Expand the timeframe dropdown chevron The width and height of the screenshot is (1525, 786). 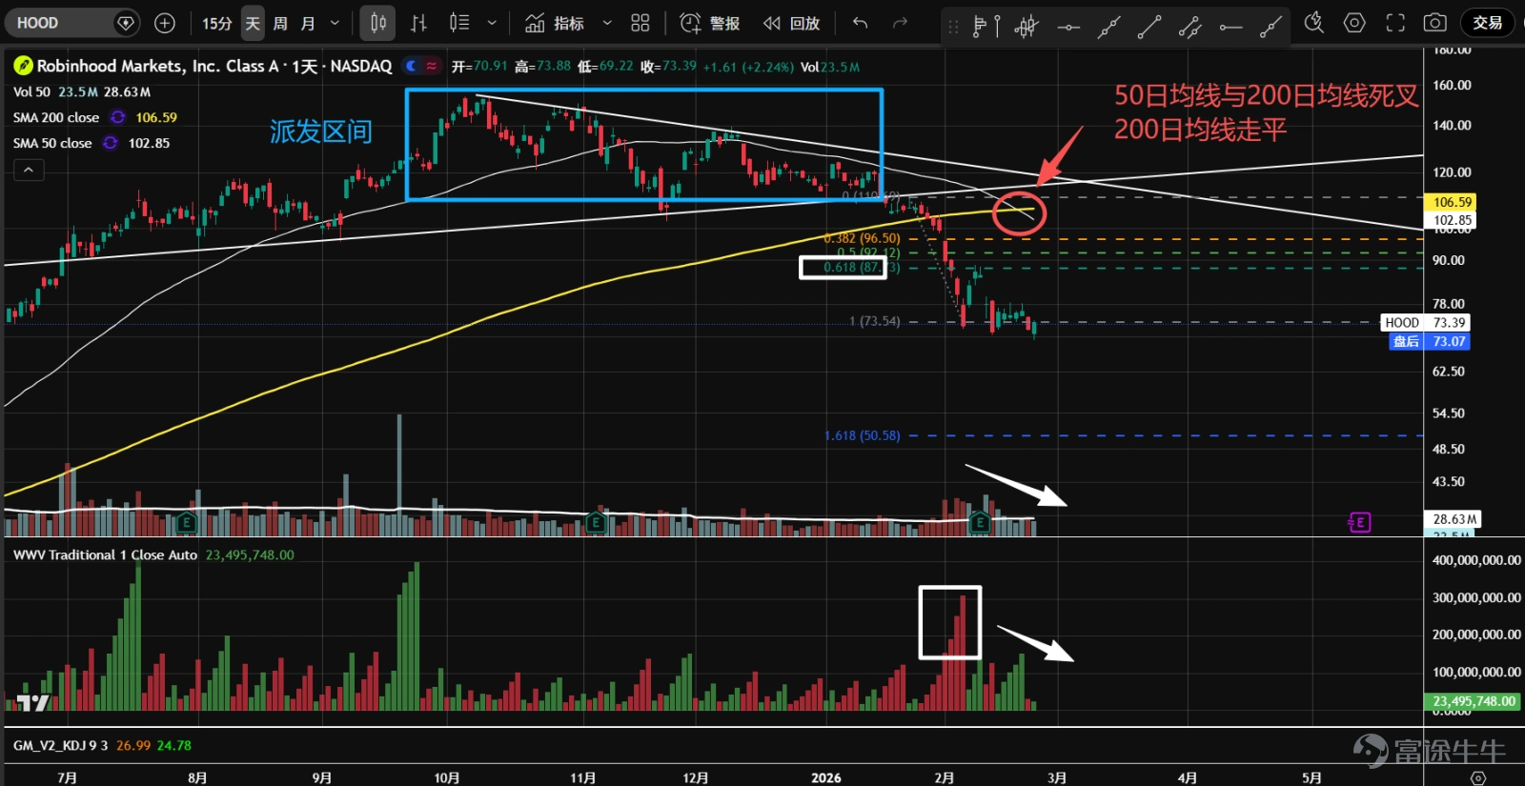335,23
